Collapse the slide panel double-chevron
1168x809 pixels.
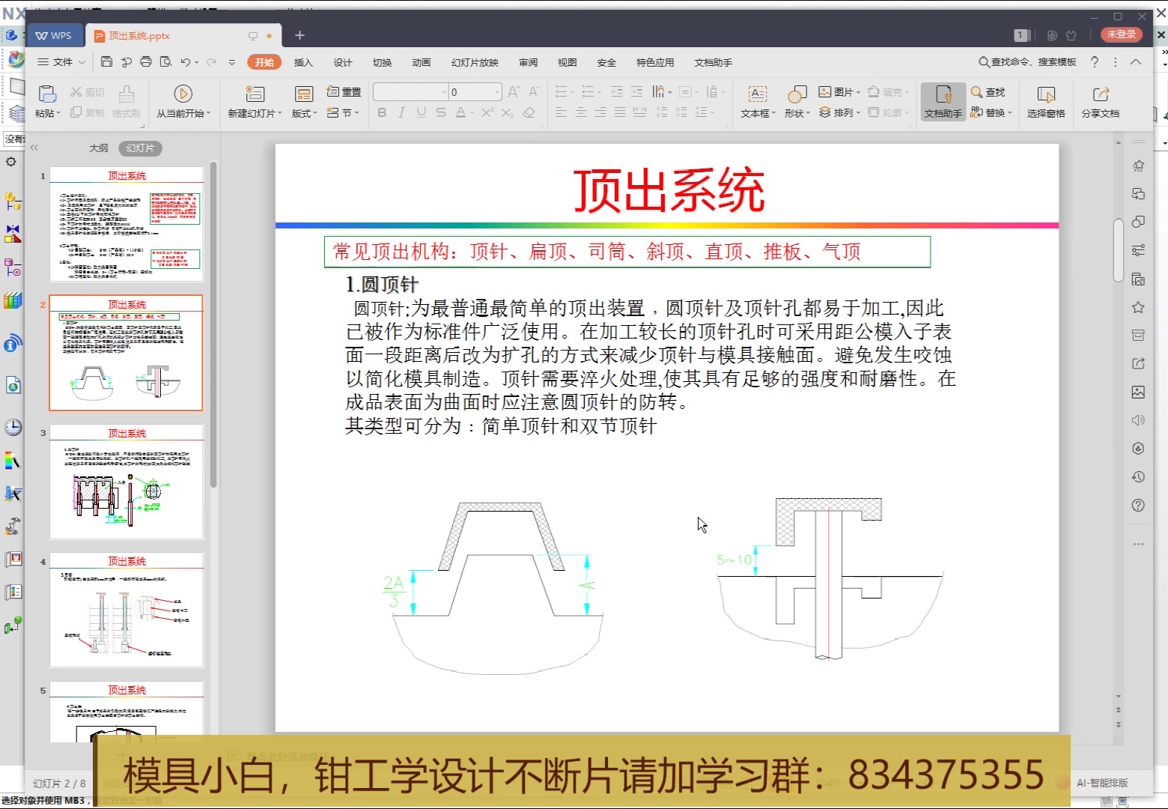tap(34, 148)
